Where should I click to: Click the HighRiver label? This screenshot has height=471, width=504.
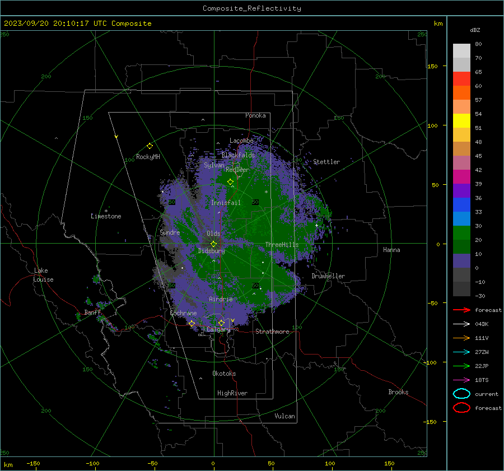pos(232,393)
